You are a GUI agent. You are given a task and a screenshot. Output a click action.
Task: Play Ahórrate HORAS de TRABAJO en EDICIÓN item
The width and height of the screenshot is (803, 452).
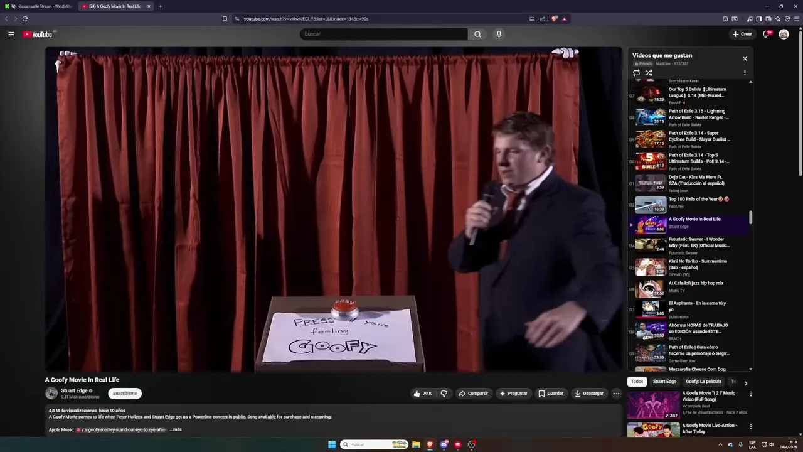coord(689,331)
